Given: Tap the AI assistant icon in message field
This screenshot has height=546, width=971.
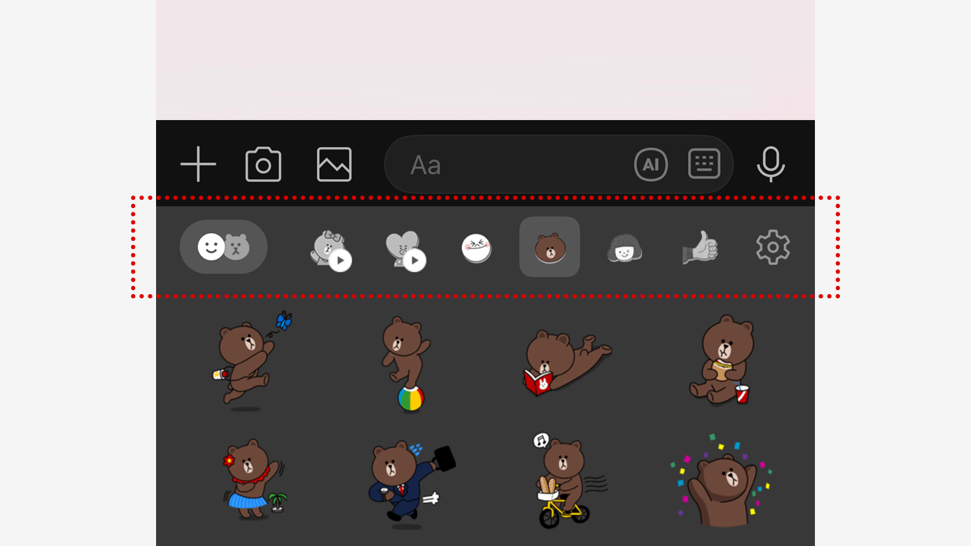Looking at the screenshot, I should coord(651,164).
